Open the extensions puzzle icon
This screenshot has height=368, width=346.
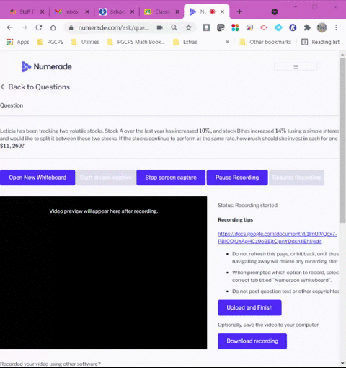[x=307, y=27]
